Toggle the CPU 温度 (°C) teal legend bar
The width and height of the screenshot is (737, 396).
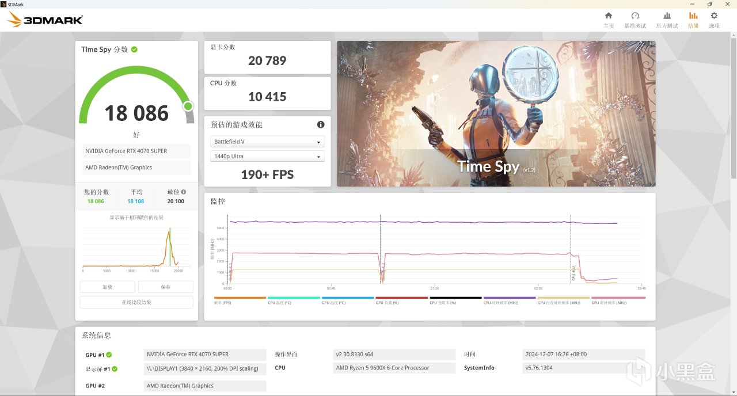(x=294, y=298)
